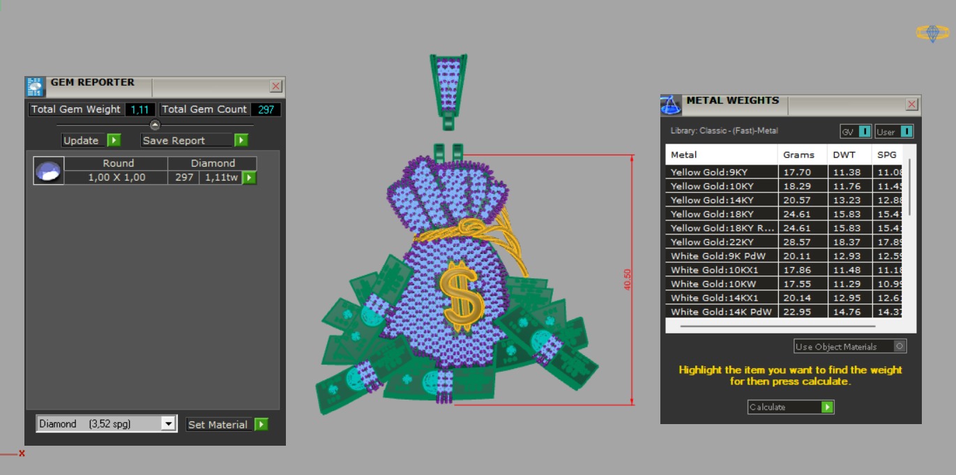The height and width of the screenshot is (475, 956).
Task: Click the Metal Weights scale icon
Action: [x=671, y=105]
